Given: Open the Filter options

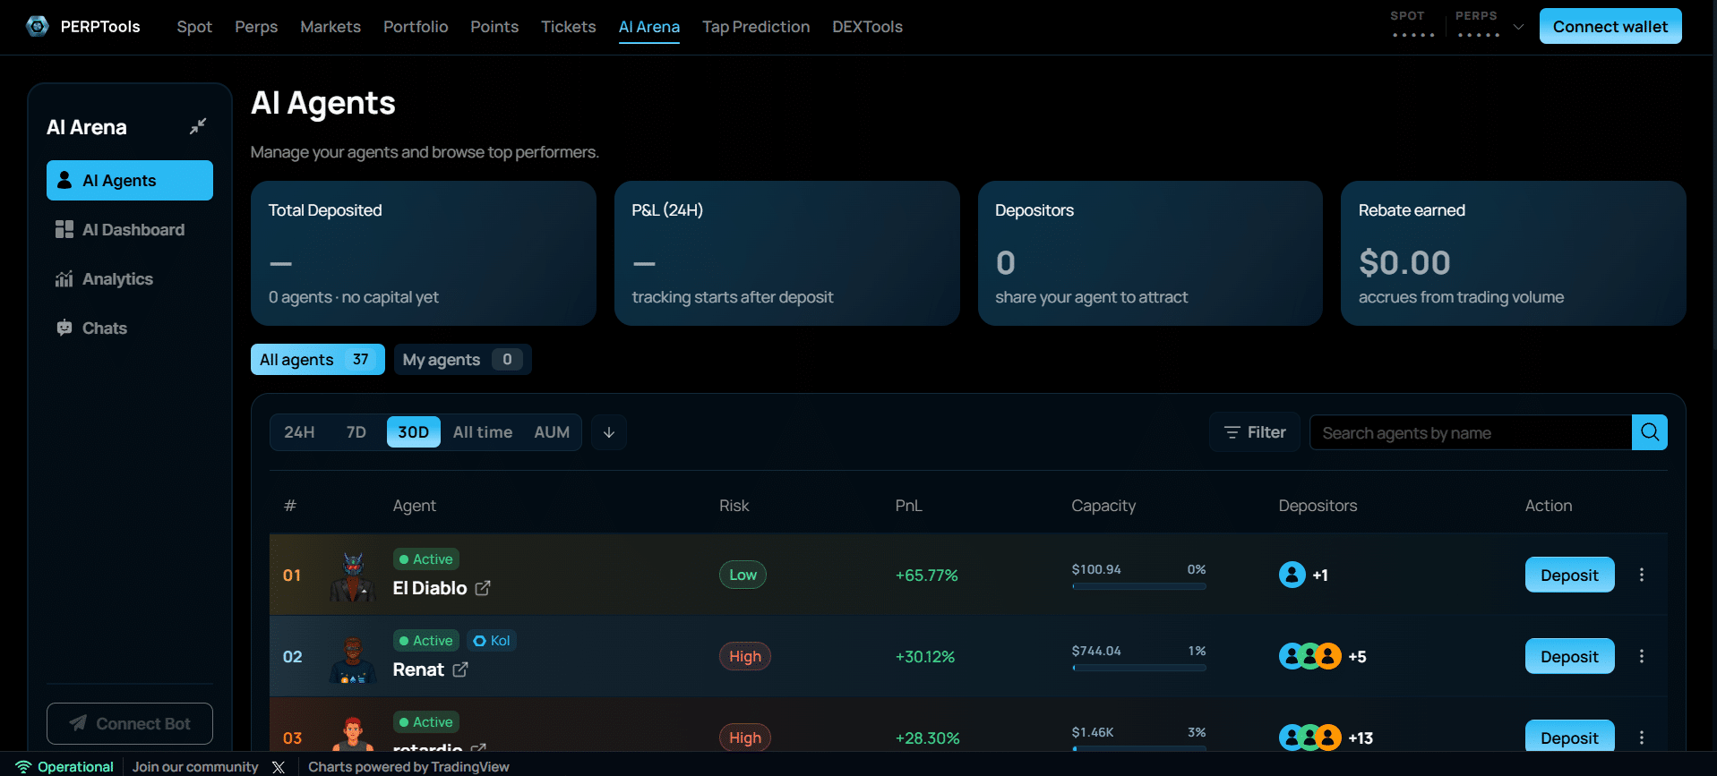Looking at the screenshot, I should click(x=1255, y=432).
